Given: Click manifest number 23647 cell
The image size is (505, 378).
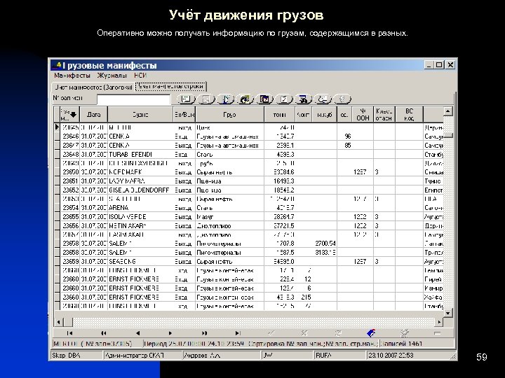Looking at the screenshot, I should tap(70, 146).
